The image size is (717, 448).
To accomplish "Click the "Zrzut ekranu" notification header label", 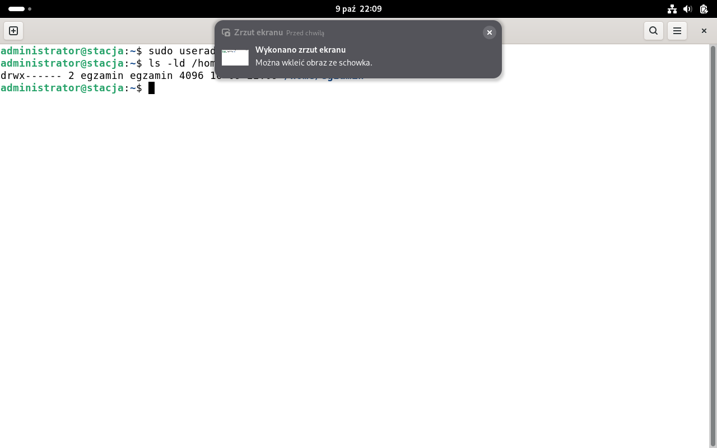I will 258,32.
